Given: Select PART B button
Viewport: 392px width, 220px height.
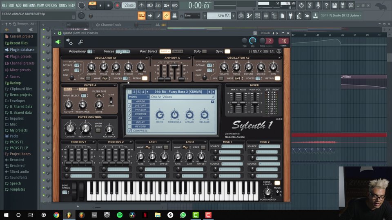Looking at the screenshot, I should (x=178, y=51).
